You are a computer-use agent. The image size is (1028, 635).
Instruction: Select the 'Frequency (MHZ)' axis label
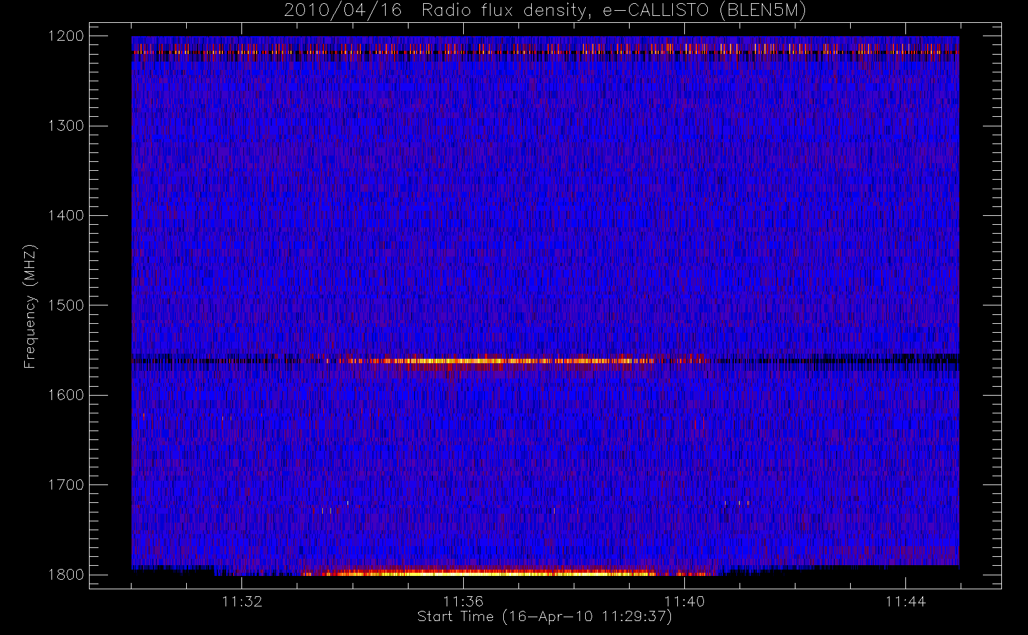coord(30,306)
